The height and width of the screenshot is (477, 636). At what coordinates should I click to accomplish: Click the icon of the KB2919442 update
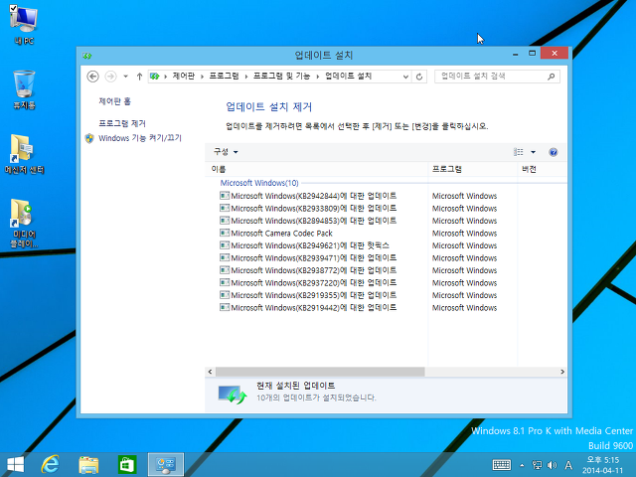[x=225, y=307]
